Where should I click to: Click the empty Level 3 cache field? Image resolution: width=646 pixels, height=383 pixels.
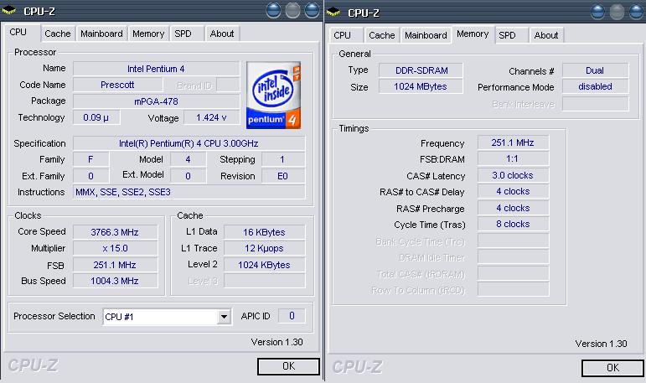(x=264, y=281)
